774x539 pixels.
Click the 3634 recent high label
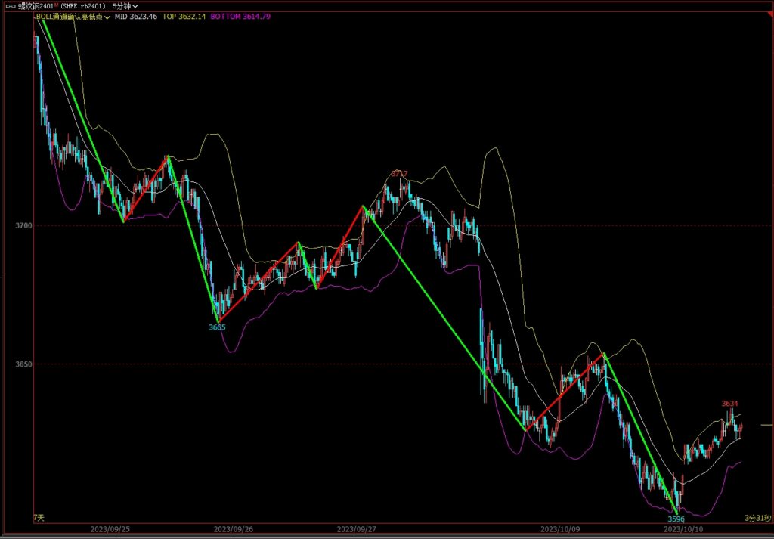[729, 404]
